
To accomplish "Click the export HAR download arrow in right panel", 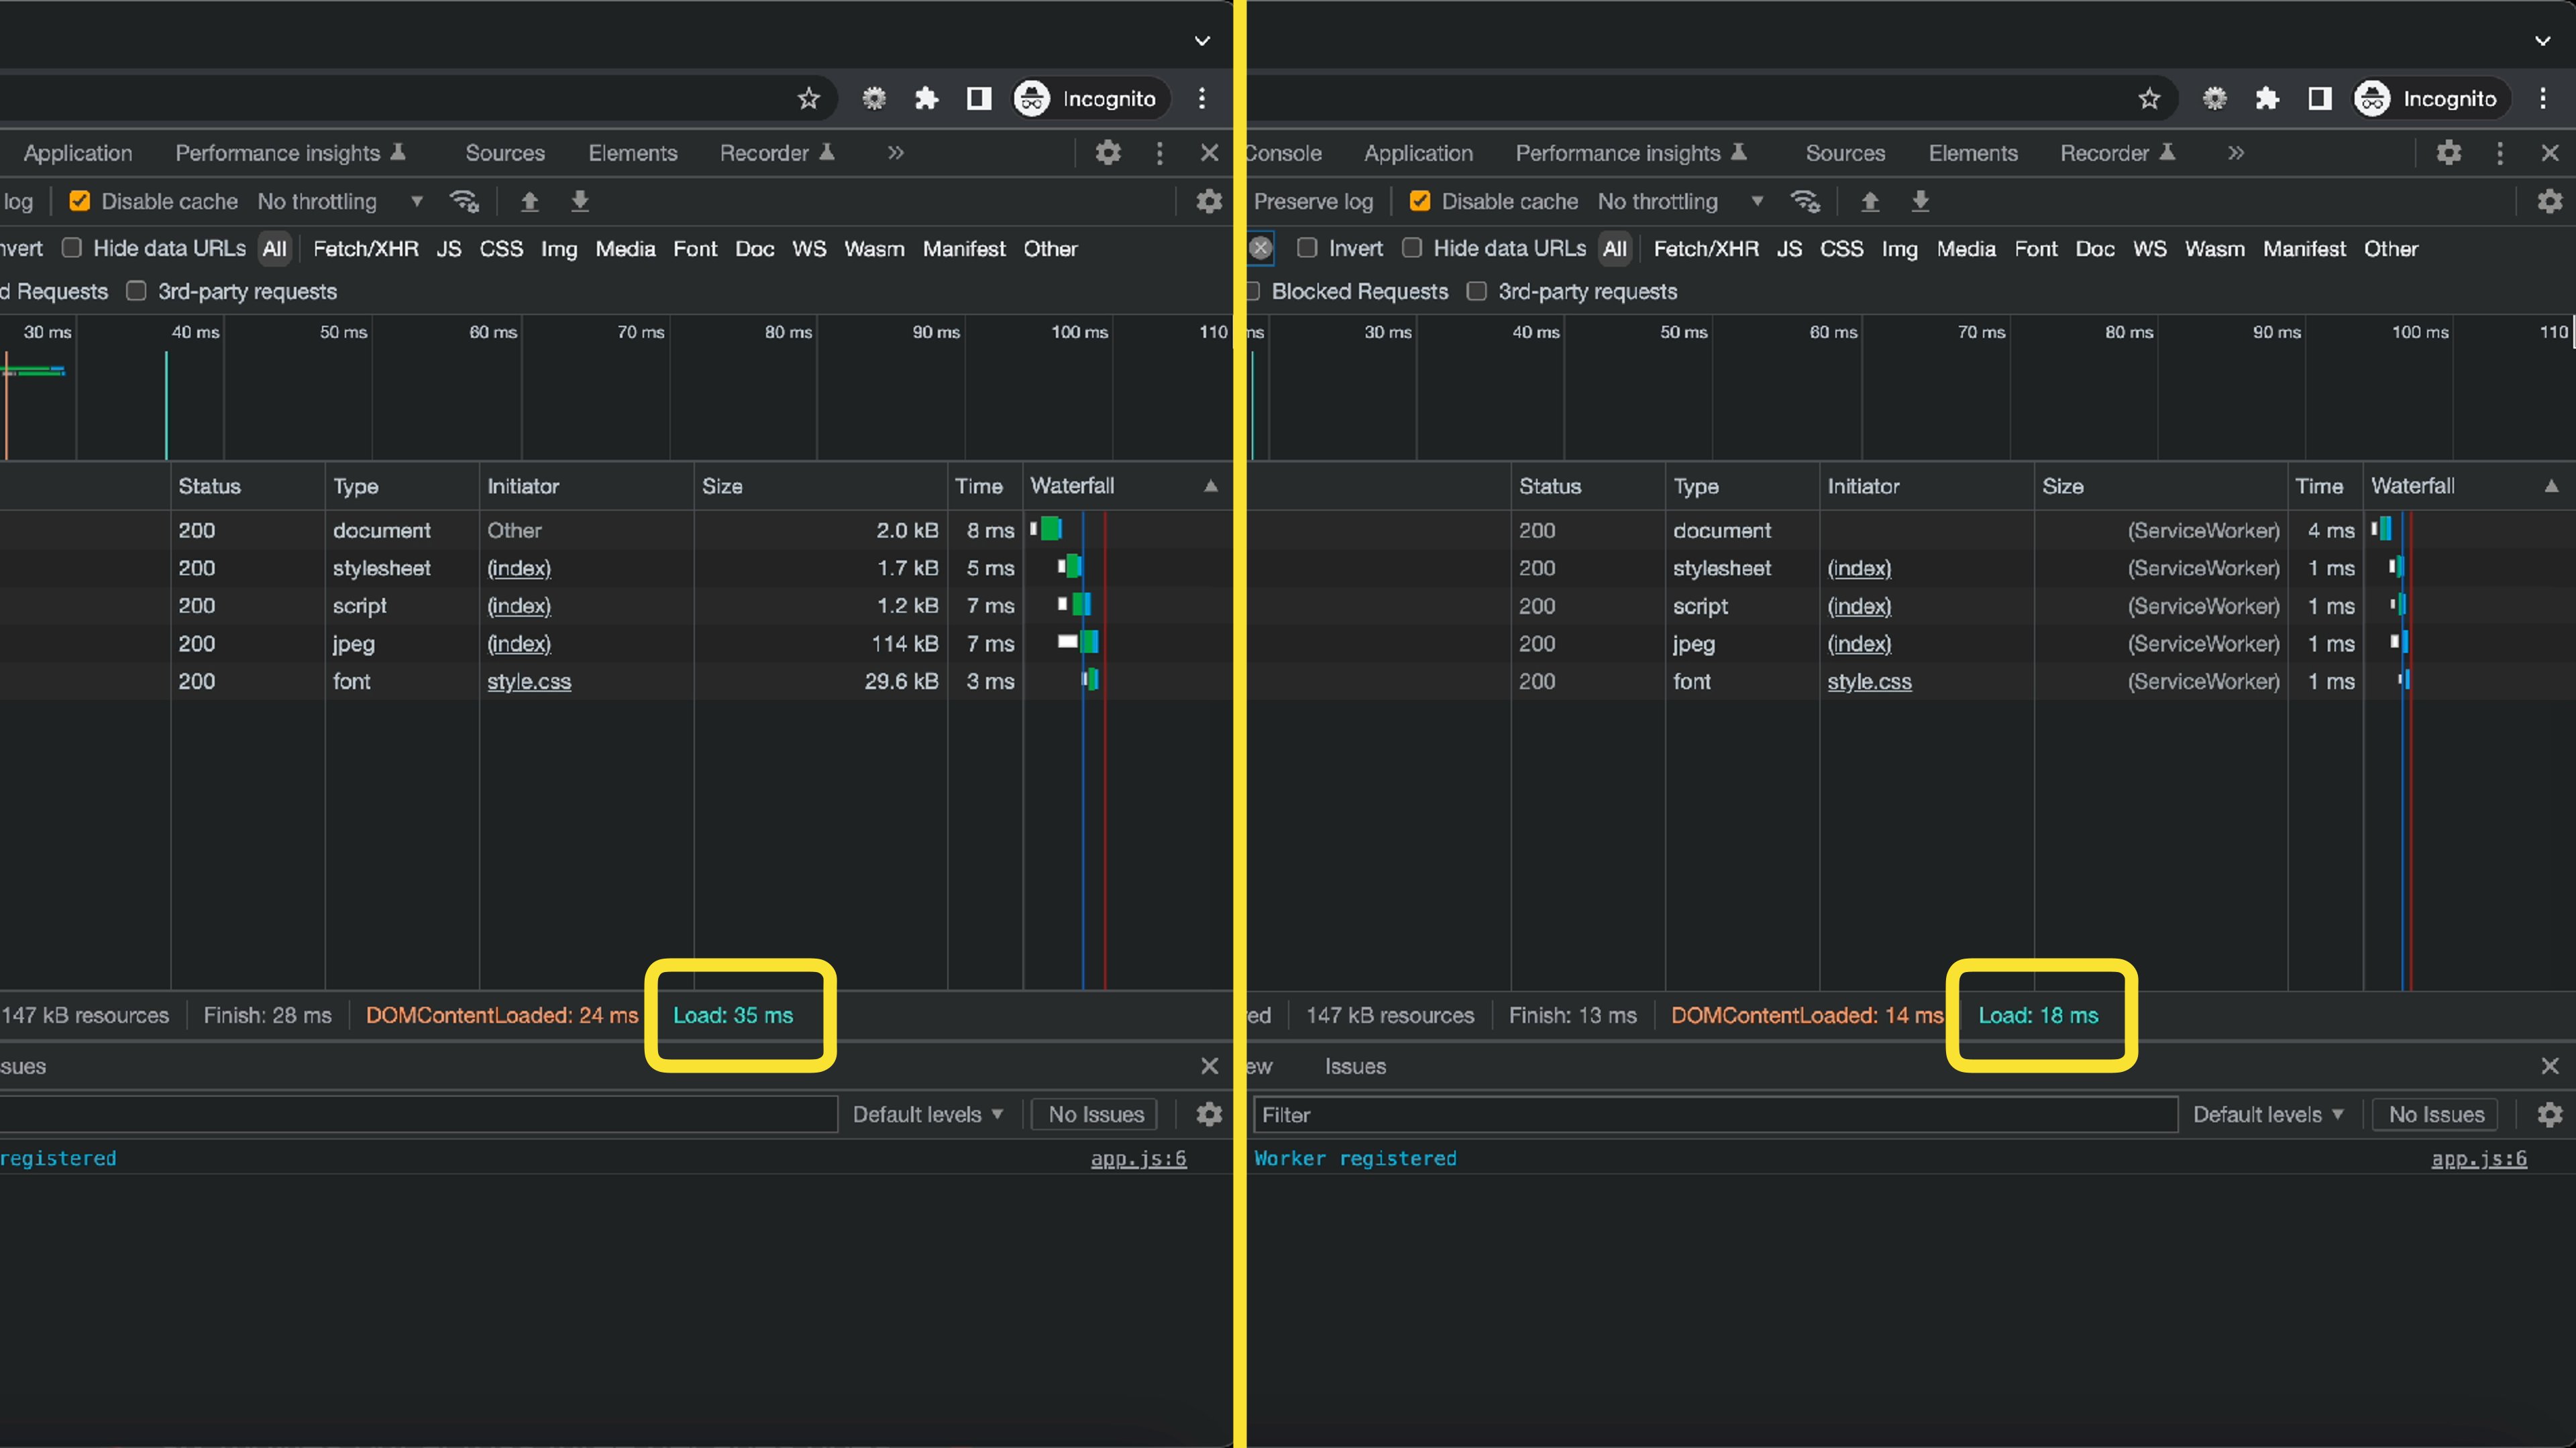I will 1920,202.
